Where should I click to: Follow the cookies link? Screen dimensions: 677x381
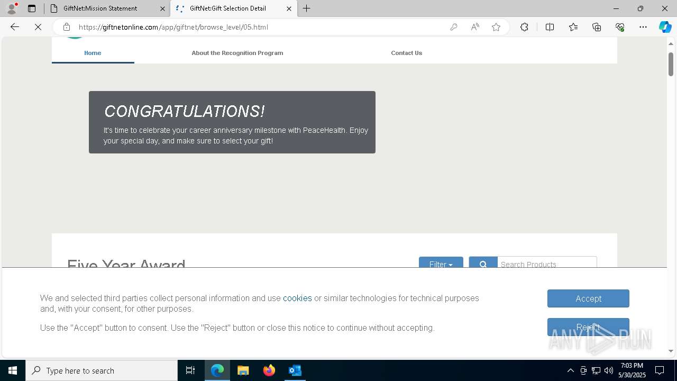point(297,298)
